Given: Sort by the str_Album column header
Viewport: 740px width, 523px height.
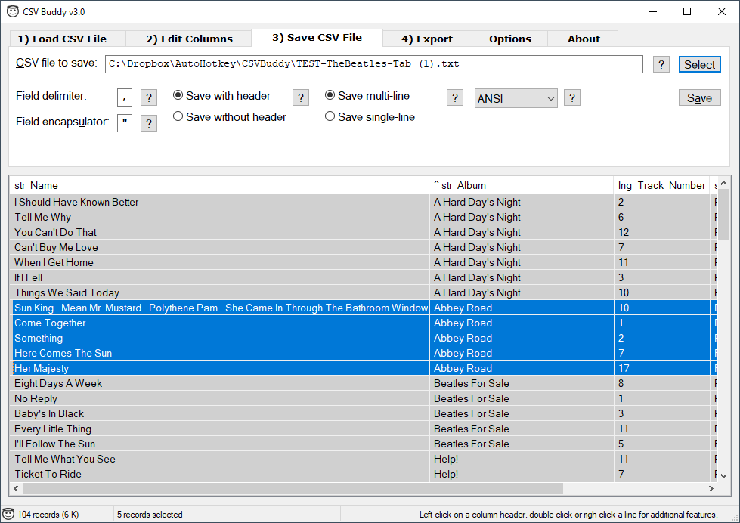Looking at the screenshot, I should [521, 185].
